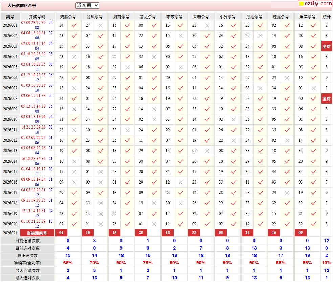Click the 准确率(全对率) row label

click(27, 263)
